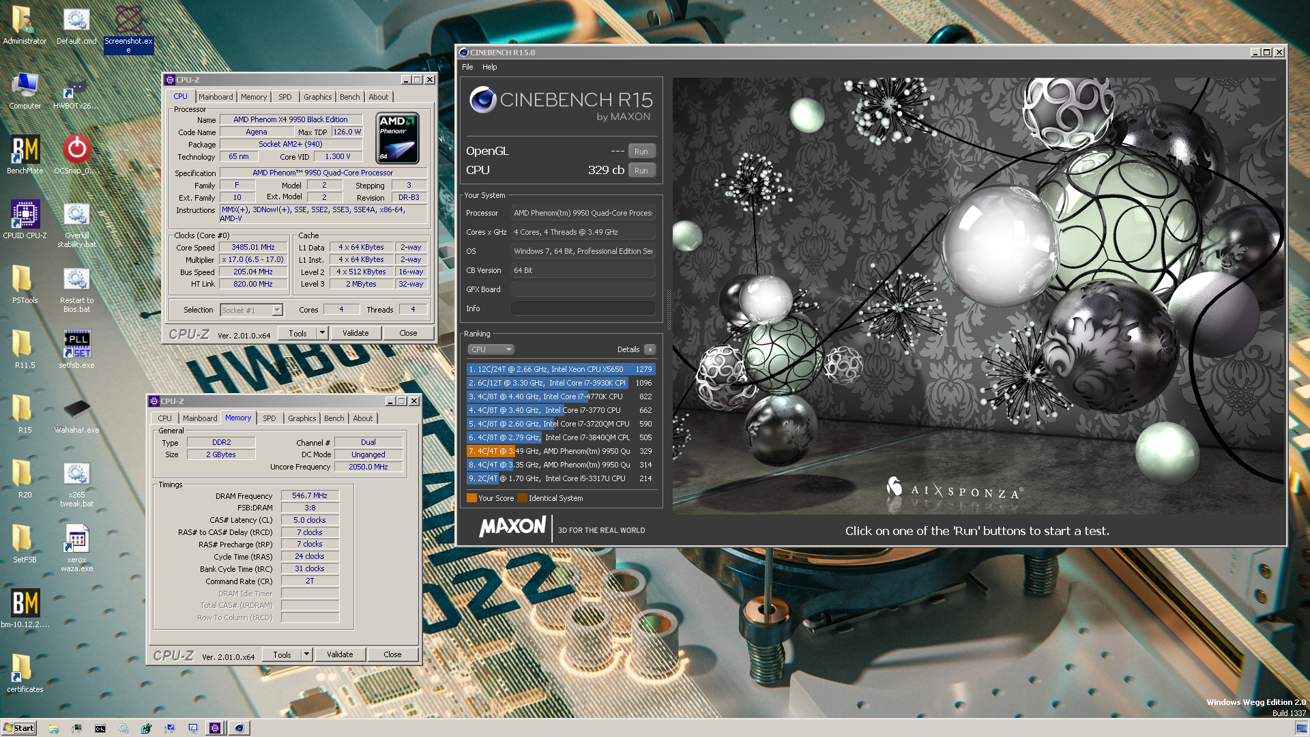Open the Help menu in Cinebench
1310x737 pixels.
(x=489, y=67)
